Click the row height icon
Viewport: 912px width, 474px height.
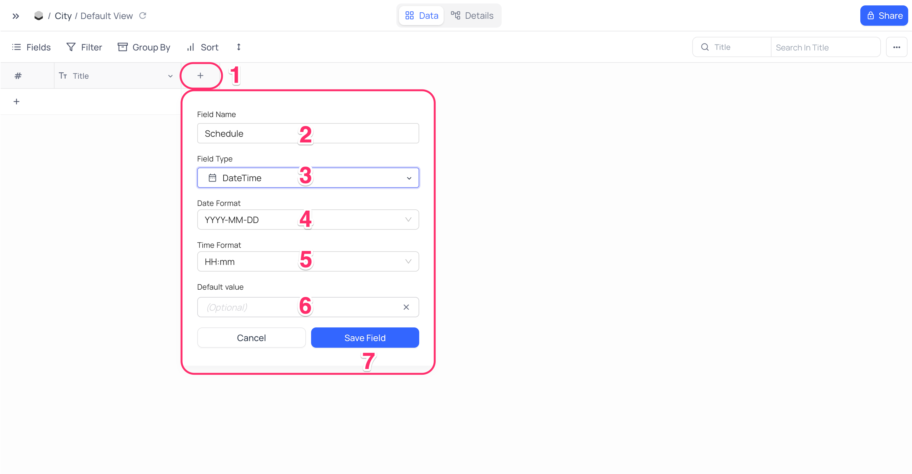tap(238, 47)
